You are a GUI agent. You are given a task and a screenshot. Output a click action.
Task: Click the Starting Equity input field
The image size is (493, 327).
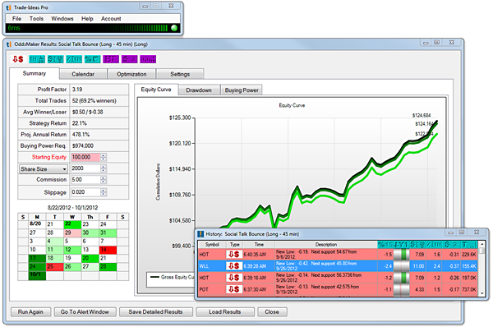click(85, 157)
